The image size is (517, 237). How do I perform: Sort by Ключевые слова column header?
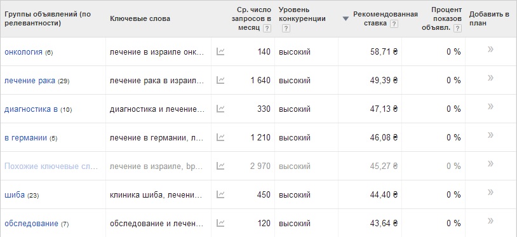(140, 19)
